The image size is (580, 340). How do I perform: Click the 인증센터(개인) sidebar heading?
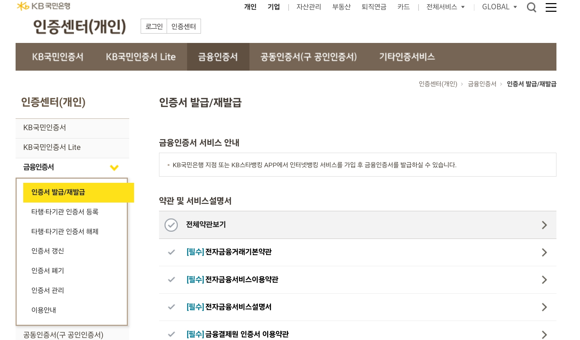(x=53, y=102)
